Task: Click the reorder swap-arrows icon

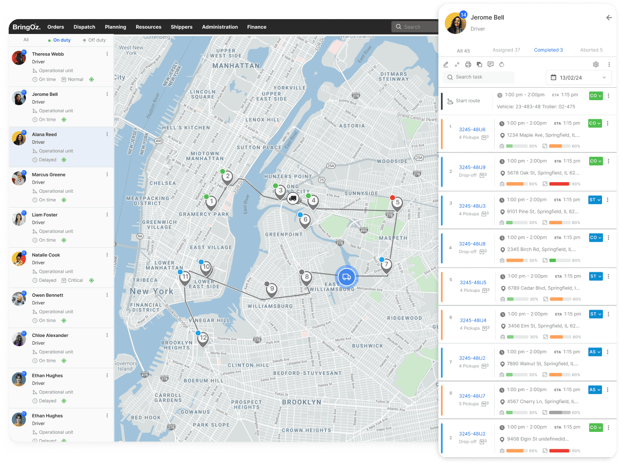Action: click(457, 64)
